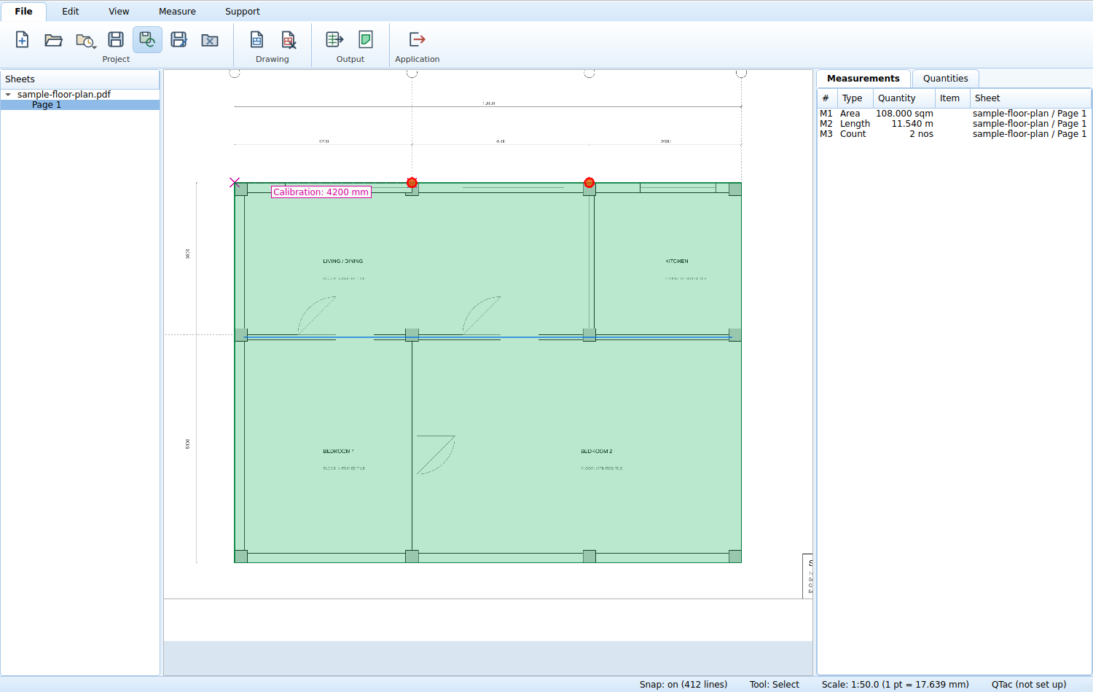
Task: Click the Tool: Select status entry
Action: click(775, 685)
